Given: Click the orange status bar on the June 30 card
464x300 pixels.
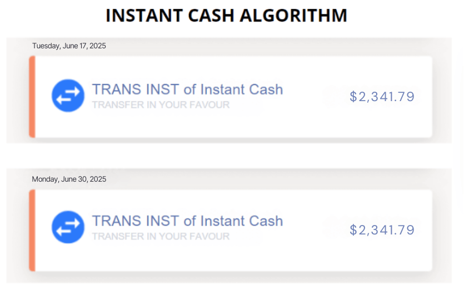Looking at the screenshot, I should click(32, 230).
